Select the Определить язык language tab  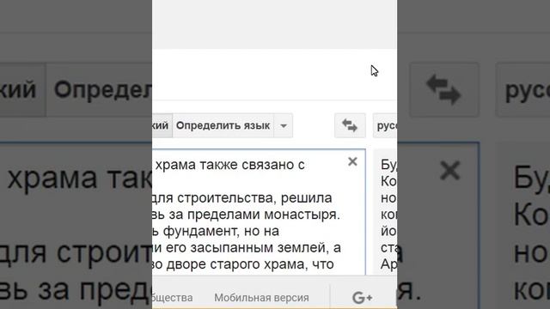223,125
